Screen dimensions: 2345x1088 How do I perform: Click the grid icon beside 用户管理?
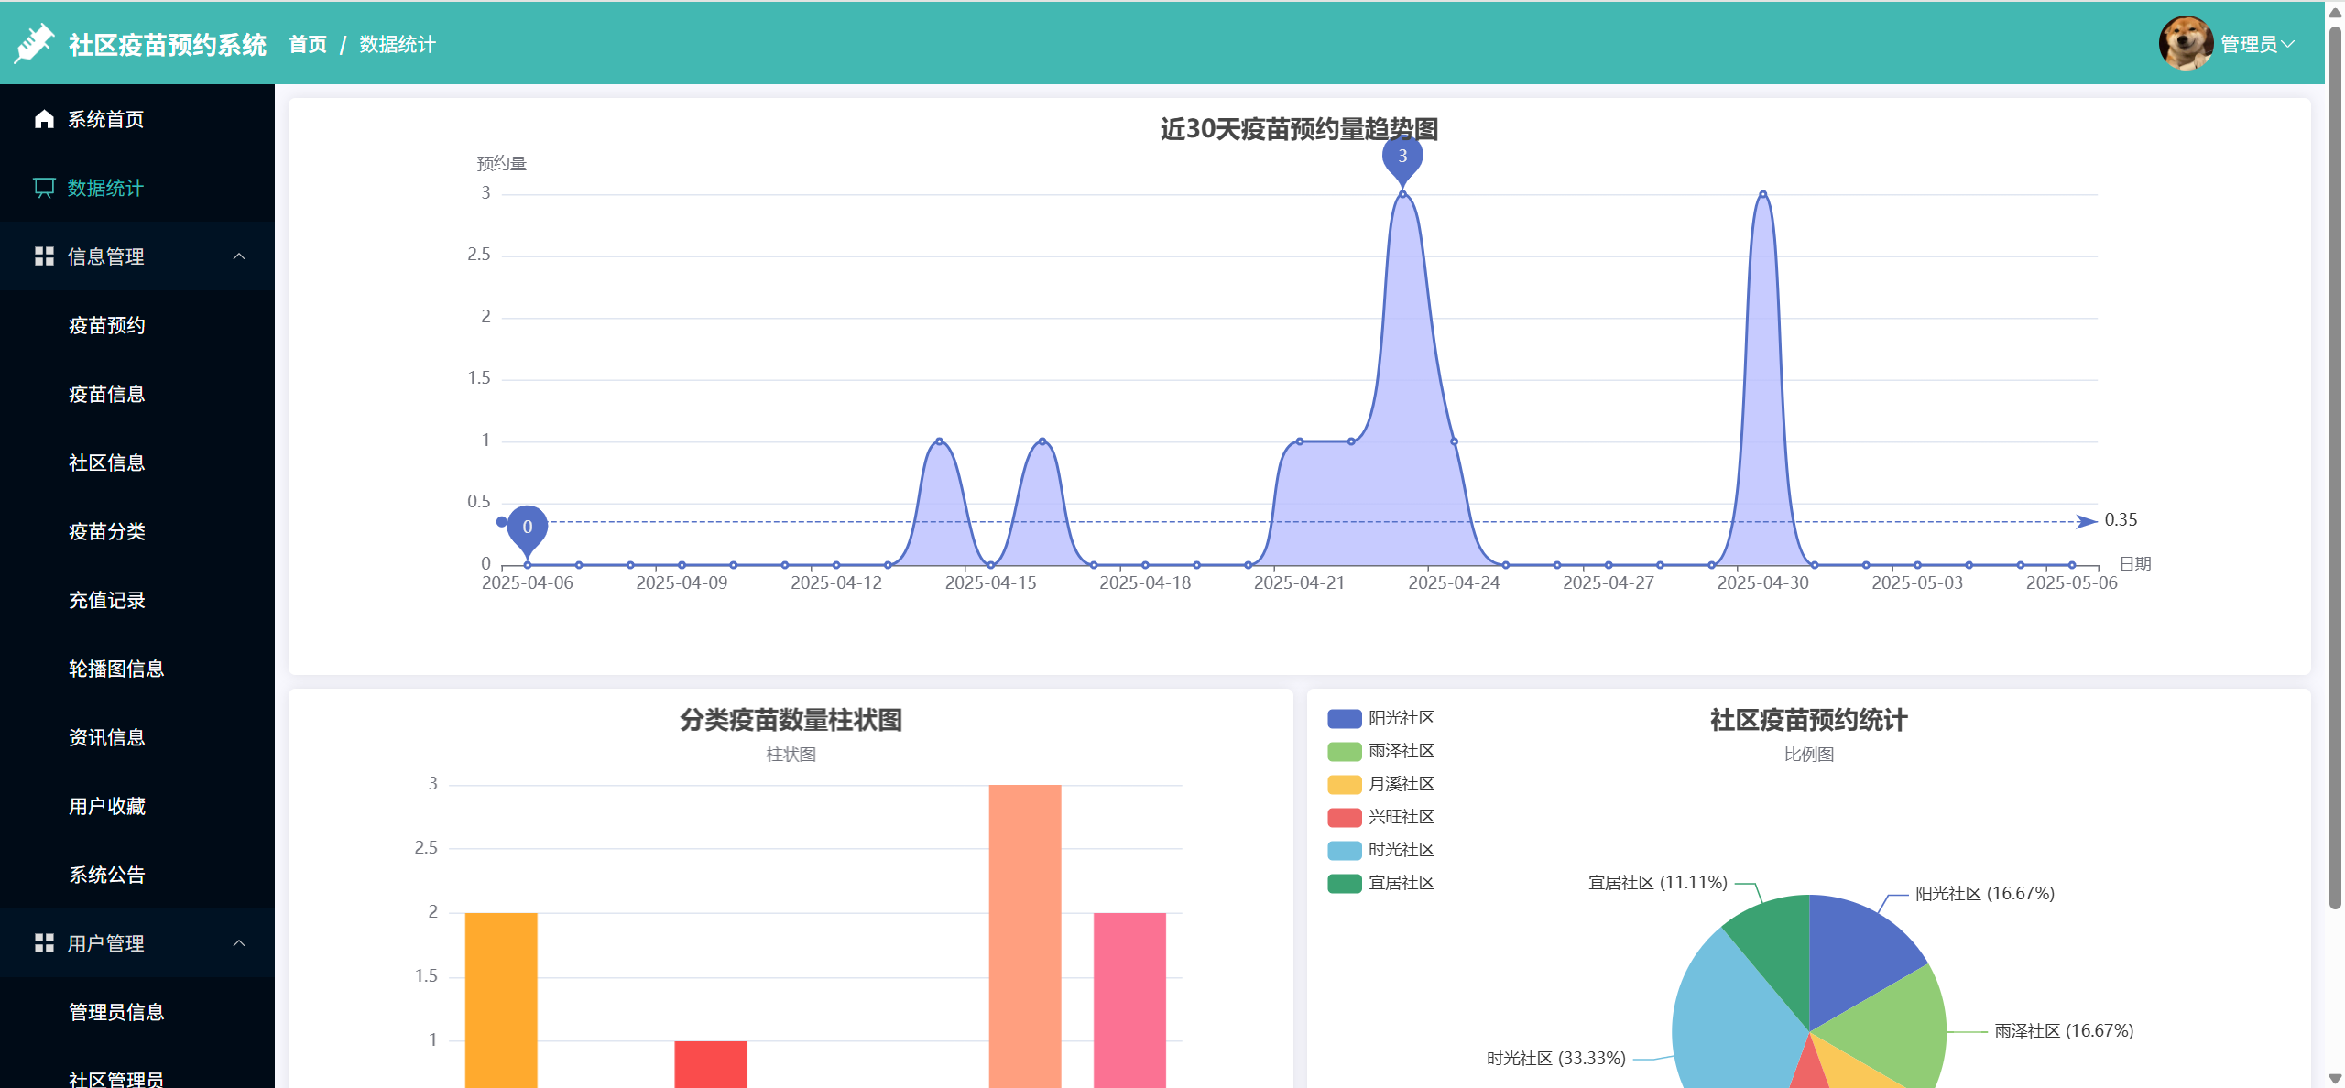coord(43,943)
